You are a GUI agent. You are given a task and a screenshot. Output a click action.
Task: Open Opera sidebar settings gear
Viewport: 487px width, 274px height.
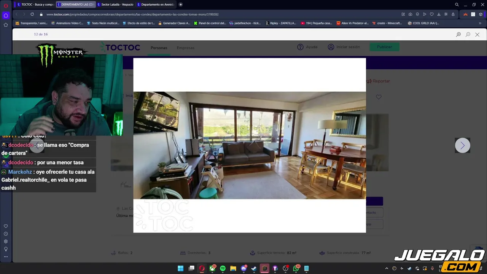click(6, 241)
